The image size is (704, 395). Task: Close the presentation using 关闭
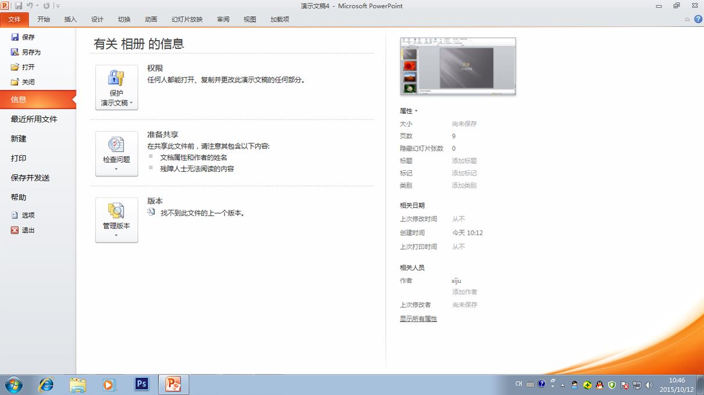[23, 82]
